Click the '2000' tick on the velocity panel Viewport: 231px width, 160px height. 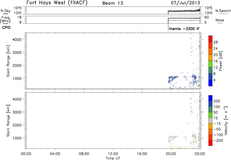click(17, 125)
